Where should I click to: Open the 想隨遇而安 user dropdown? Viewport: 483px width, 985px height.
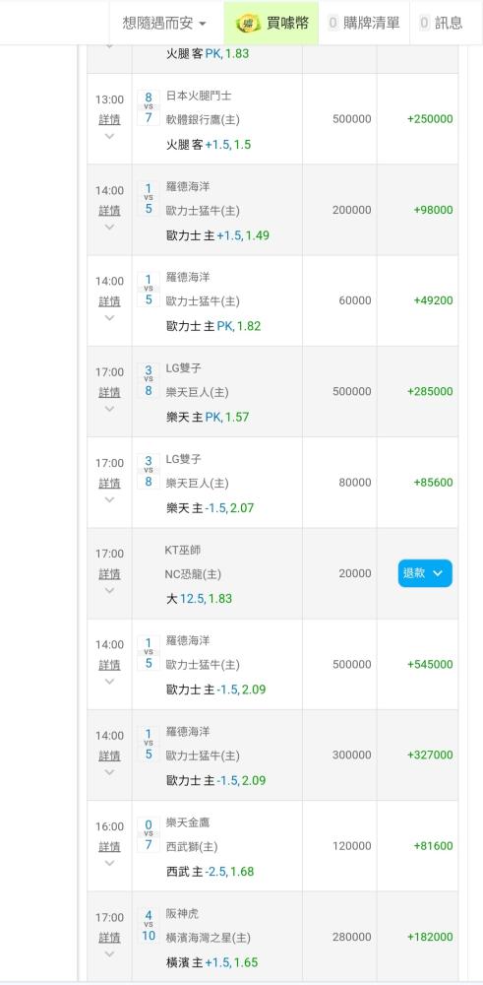pyautogui.click(x=165, y=24)
